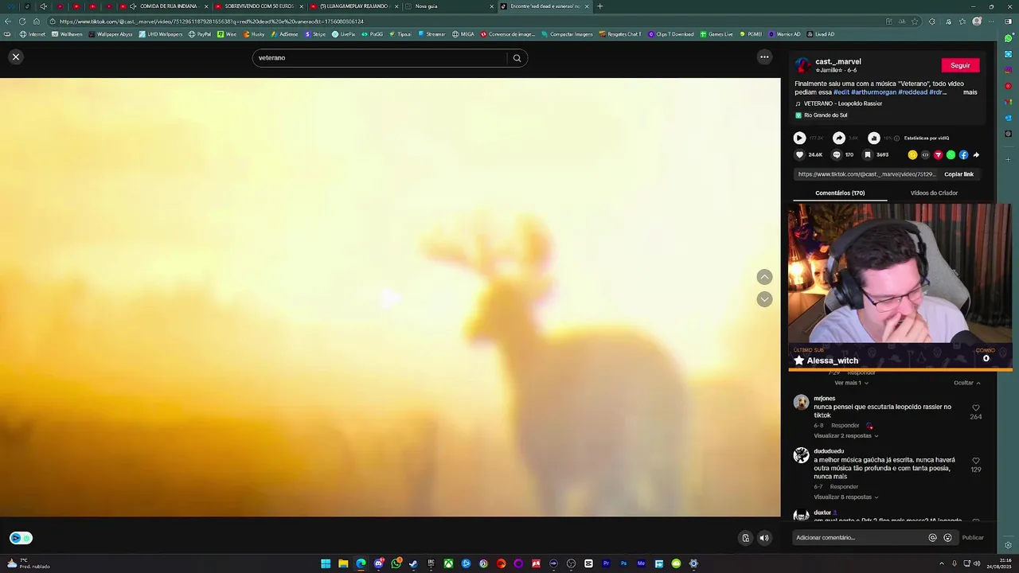Open the three-dot options menu

pos(764,57)
